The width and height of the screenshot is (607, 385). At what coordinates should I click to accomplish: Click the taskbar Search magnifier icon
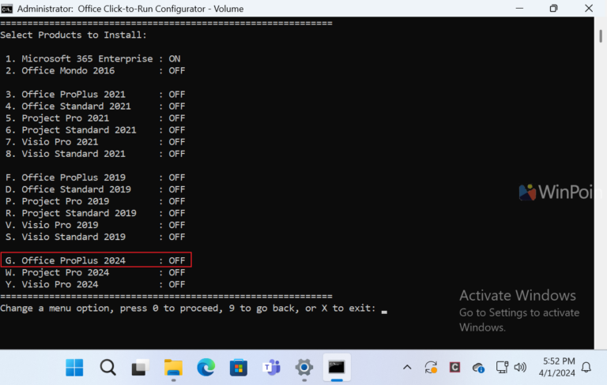[x=107, y=368]
